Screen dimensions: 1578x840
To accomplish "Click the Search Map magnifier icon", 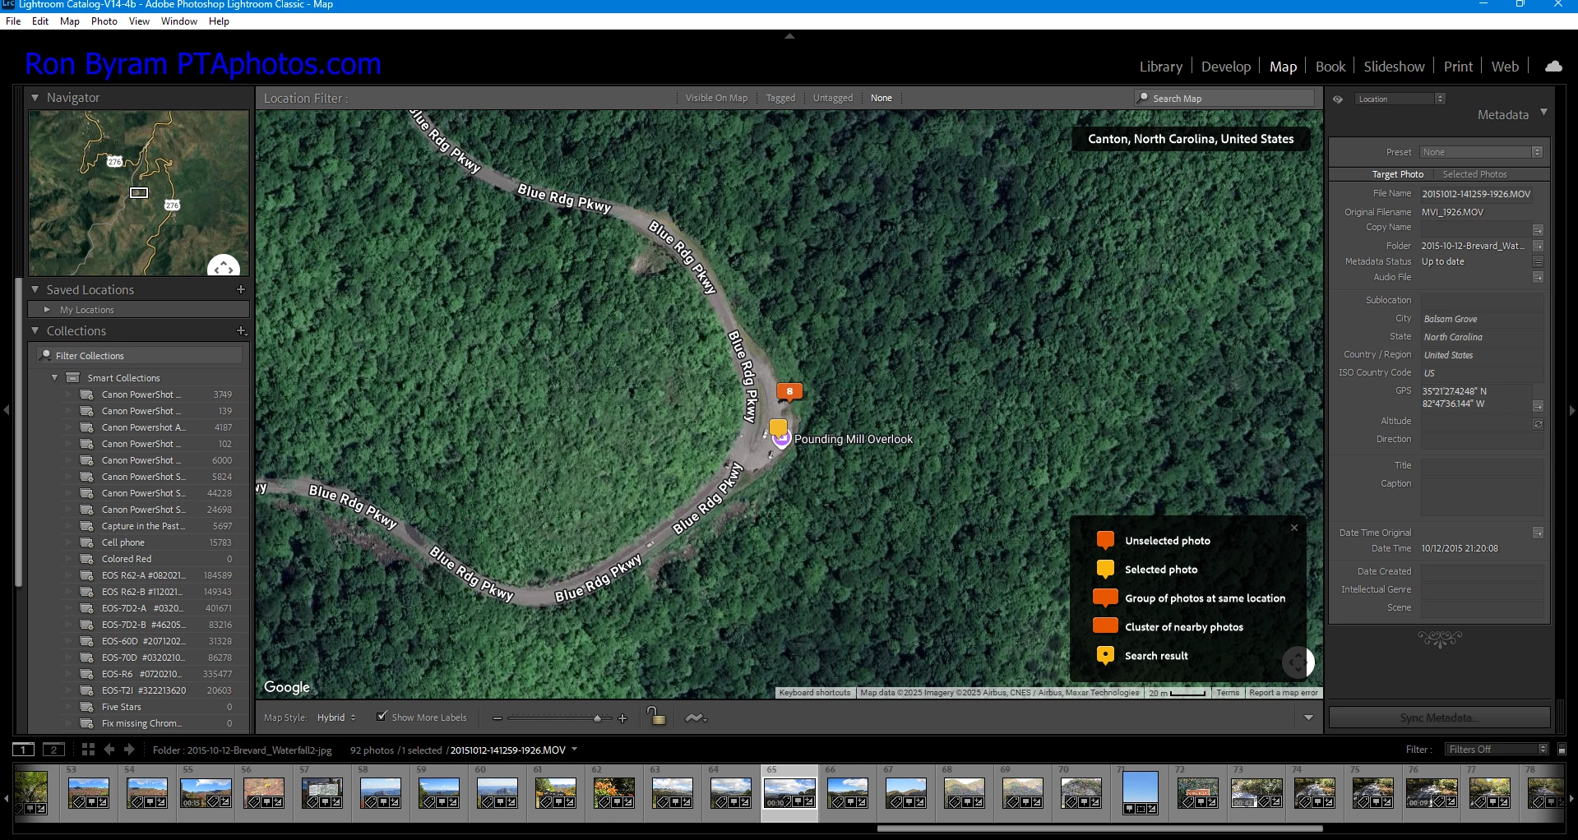I will click(1143, 97).
